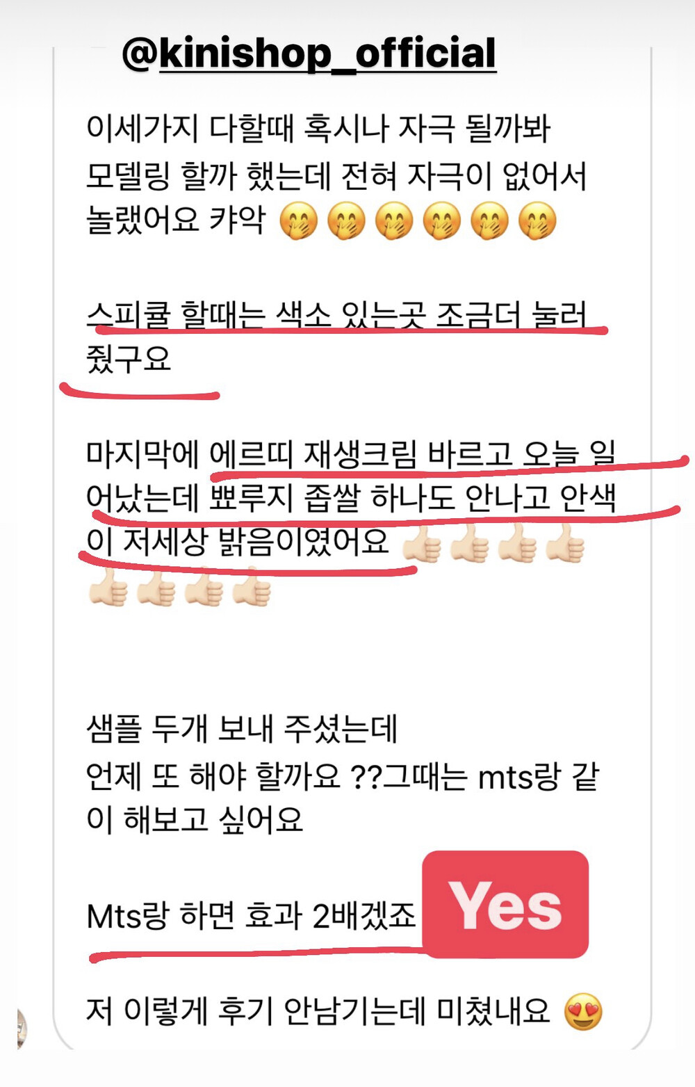Click the text '샘플 두개 보내 주셨는데'
This screenshot has width=695, height=1087.
pos(242,730)
